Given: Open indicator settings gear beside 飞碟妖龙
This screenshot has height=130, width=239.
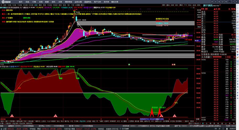Looking at the screenshot, I should (21, 8).
